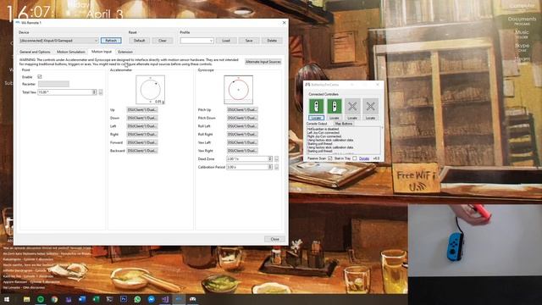Open Dead Zone advanced options button
Viewport: 542px width, 305px height.
coord(277,158)
